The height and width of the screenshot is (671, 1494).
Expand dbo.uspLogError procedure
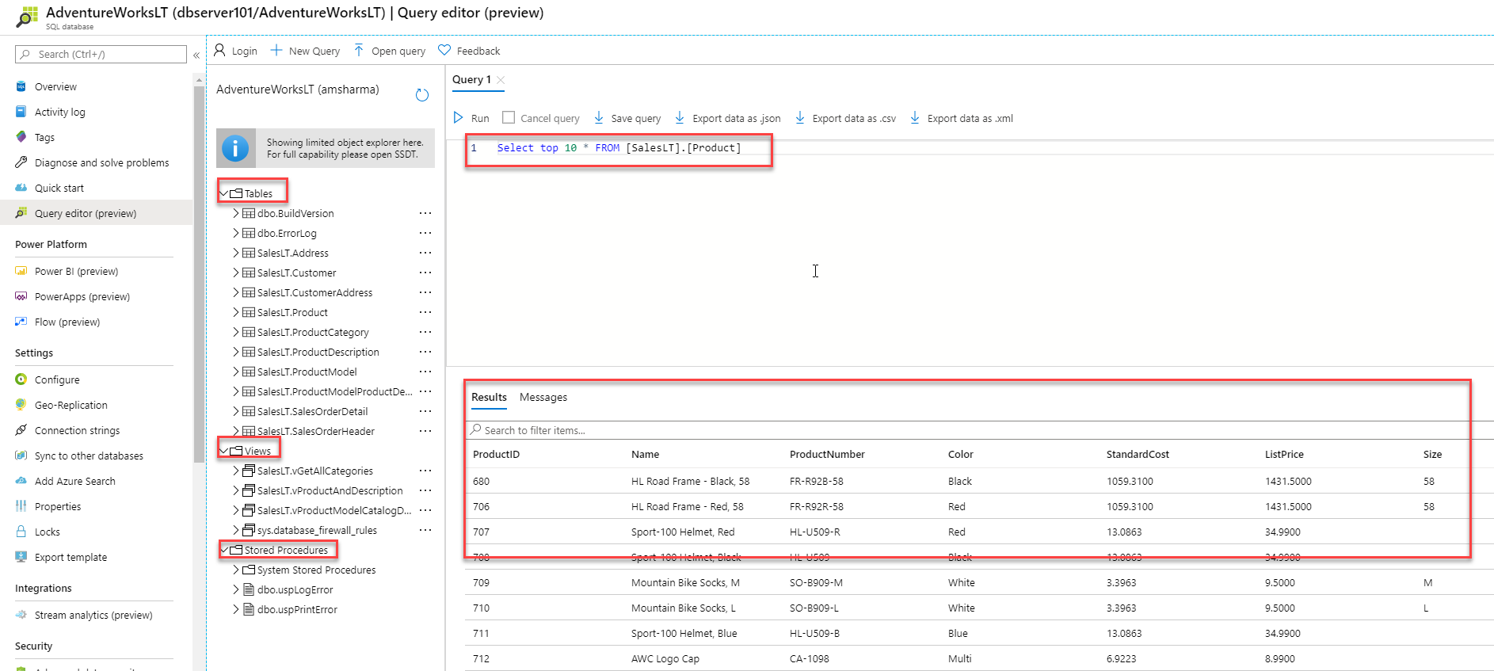point(236,589)
